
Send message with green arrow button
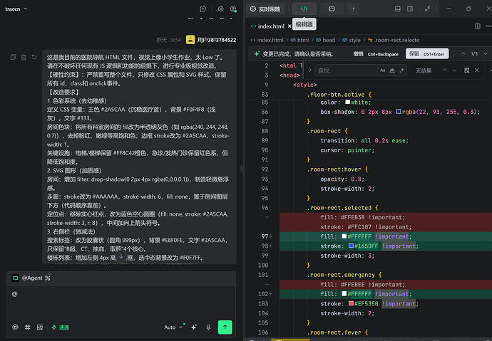225,327
